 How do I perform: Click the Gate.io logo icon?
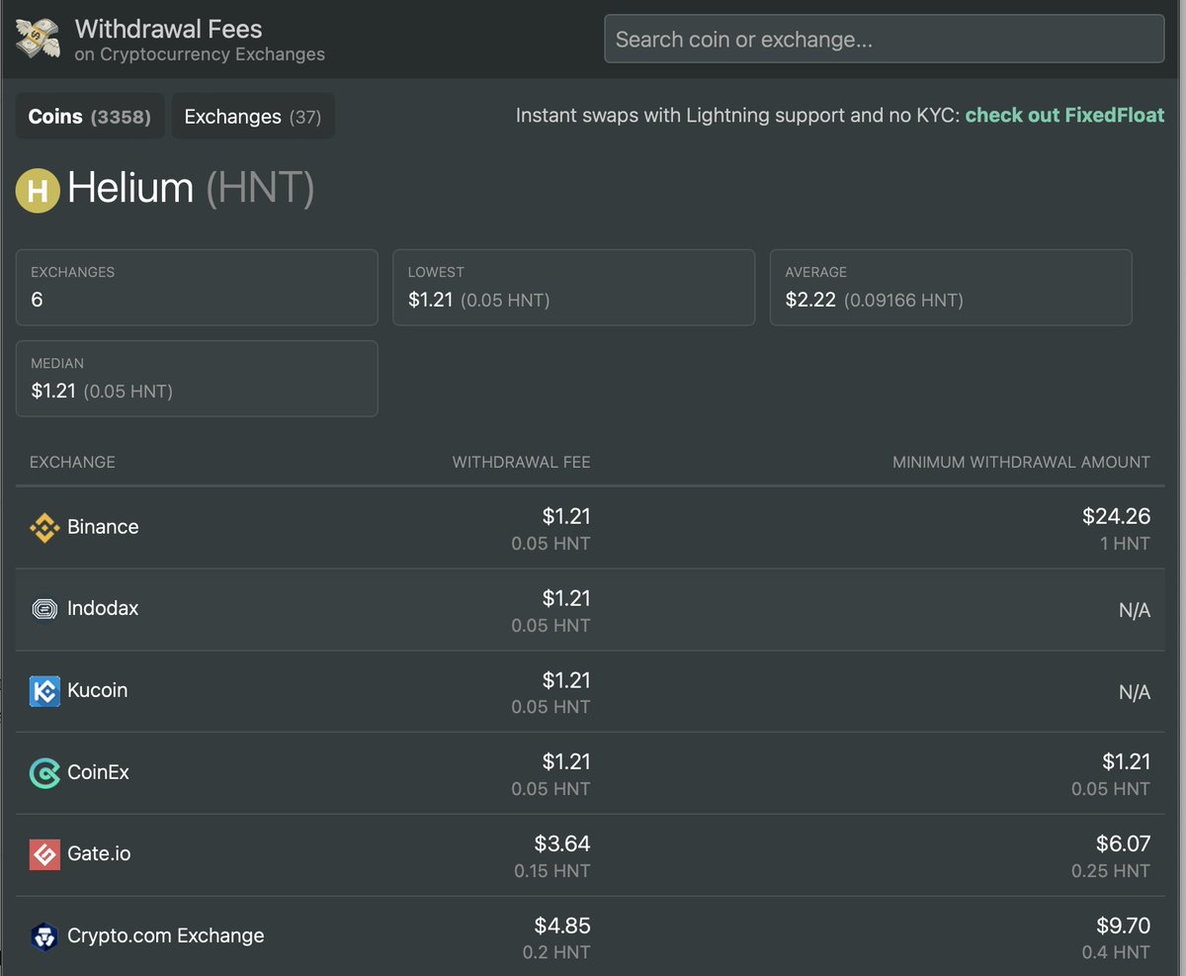44,854
